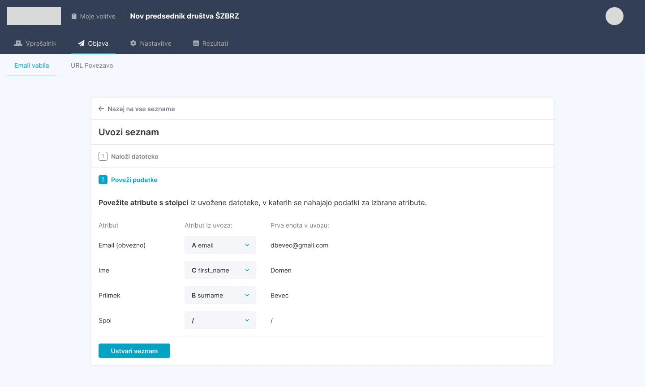The width and height of the screenshot is (645, 387).
Task: Click the user avatar in the top bar
Action: pos(614,16)
